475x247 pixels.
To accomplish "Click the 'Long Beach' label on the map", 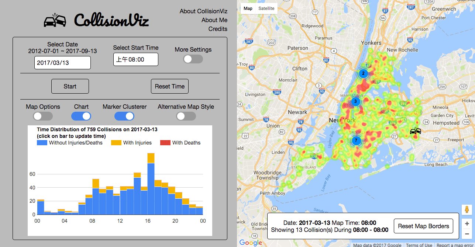I will coord(436,165).
